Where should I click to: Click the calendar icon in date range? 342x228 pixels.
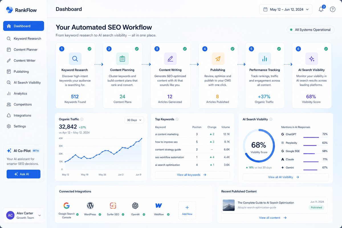[265, 9]
